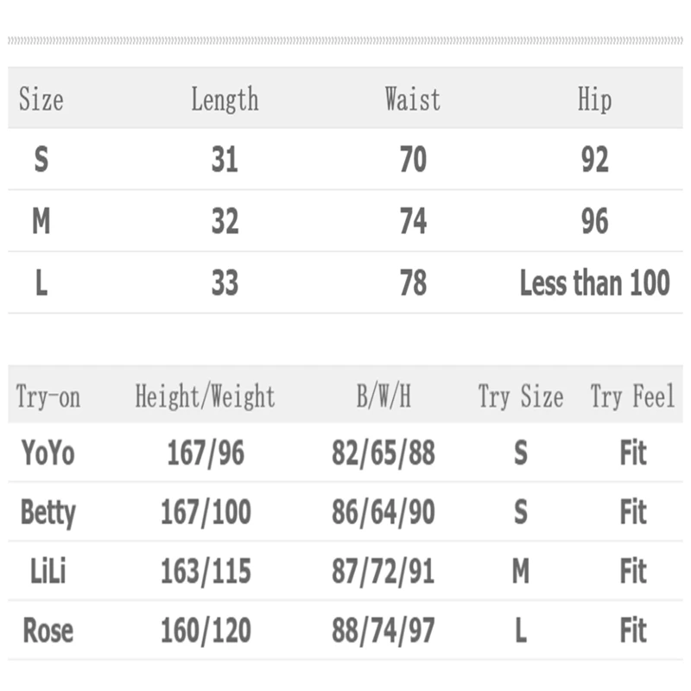Viewport: 691px width, 691px height.
Task: Select hip value 92 in the size chart
Action: click(x=594, y=160)
